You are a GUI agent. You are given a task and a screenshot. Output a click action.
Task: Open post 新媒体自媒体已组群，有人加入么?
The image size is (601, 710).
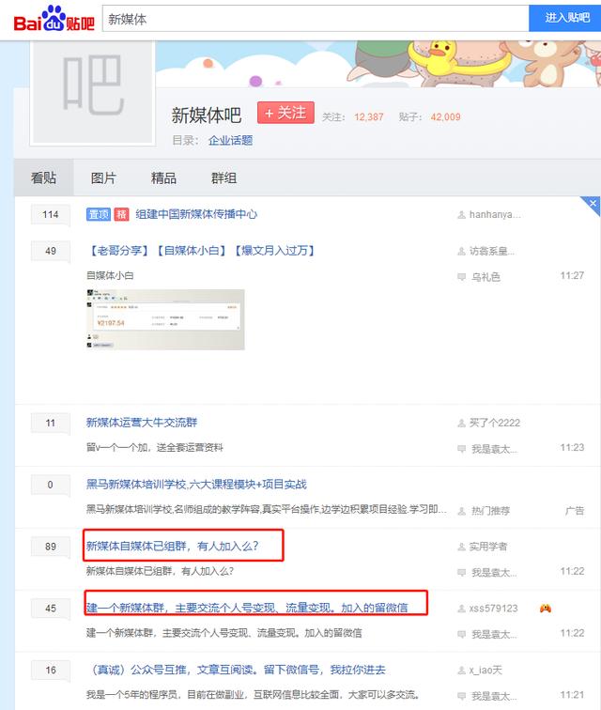[x=173, y=546]
